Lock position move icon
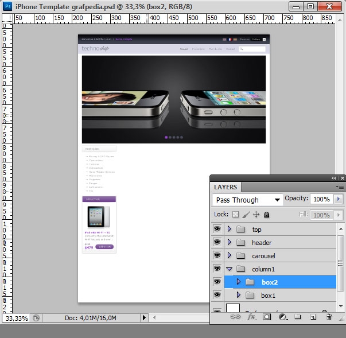The height and width of the screenshot is (338, 346). pos(256,215)
